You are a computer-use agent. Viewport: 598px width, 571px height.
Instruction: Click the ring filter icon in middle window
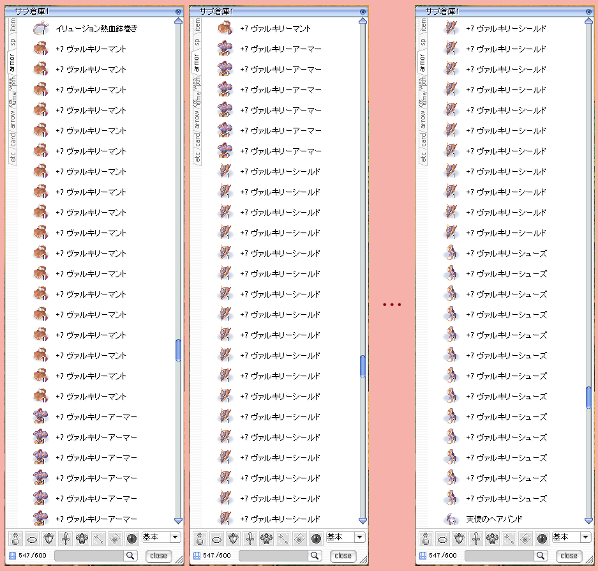[216, 538]
